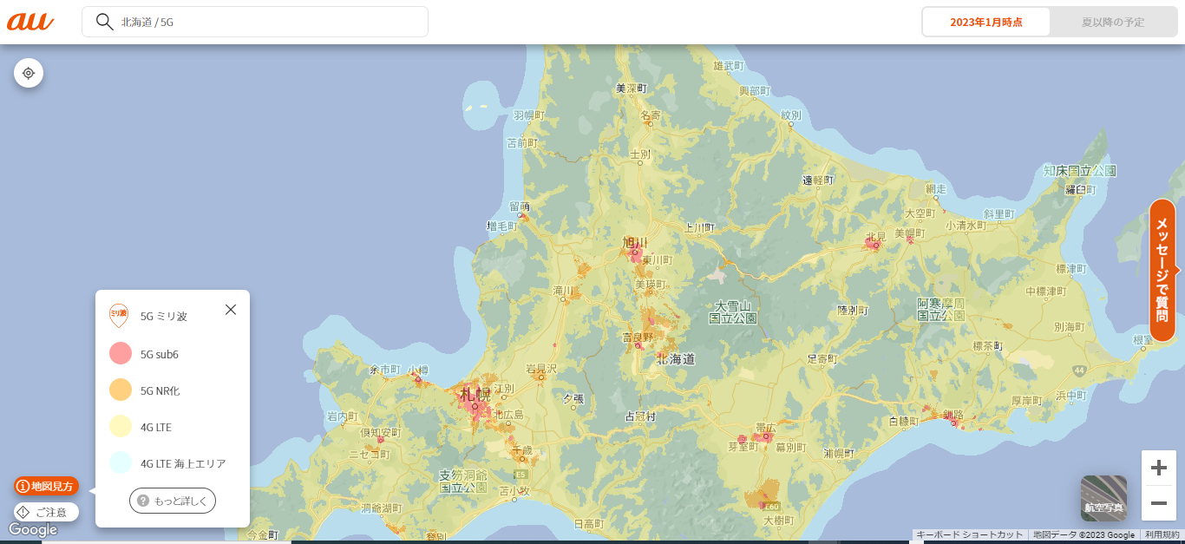Select the 2023年1月時点 tab
Image resolution: width=1185 pixels, height=544 pixels.
tap(985, 23)
